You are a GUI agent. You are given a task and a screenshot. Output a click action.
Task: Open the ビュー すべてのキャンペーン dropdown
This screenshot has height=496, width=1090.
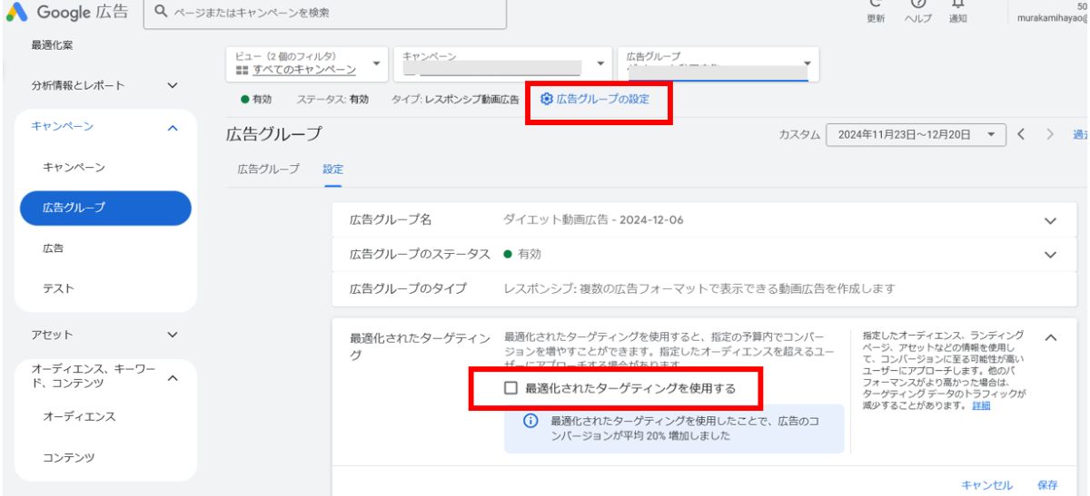click(x=306, y=63)
